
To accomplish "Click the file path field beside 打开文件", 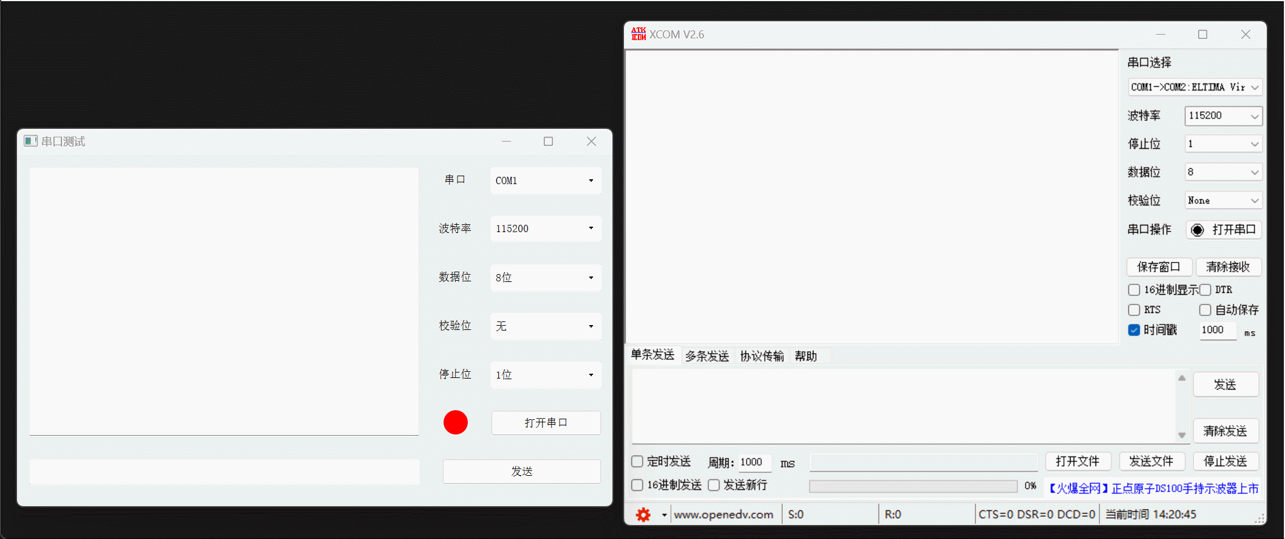I will click(923, 462).
